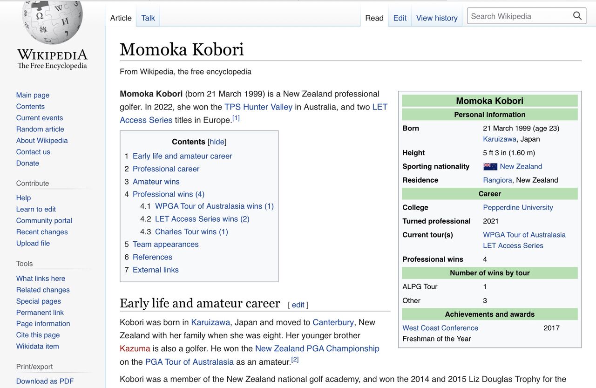Image resolution: width=596 pixels, height=388 pixels.
Task: Open Contents in the sidebar
Action: coord(30,106)
